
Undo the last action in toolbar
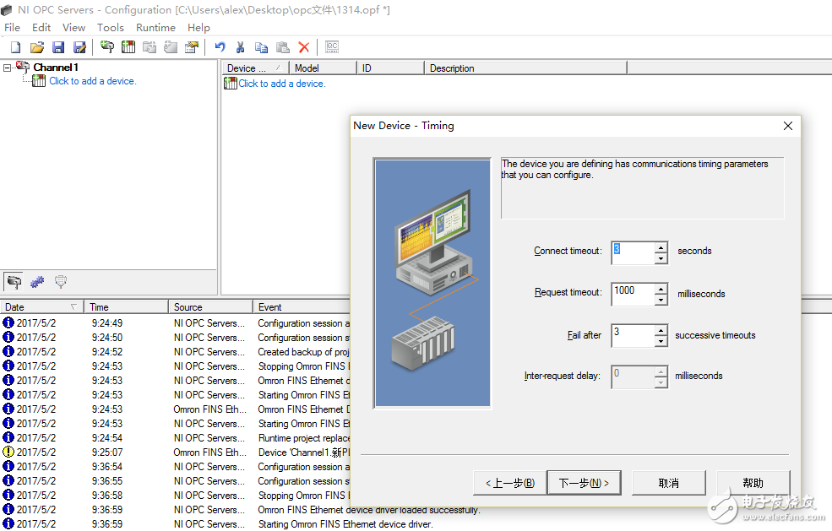(220, 47)
